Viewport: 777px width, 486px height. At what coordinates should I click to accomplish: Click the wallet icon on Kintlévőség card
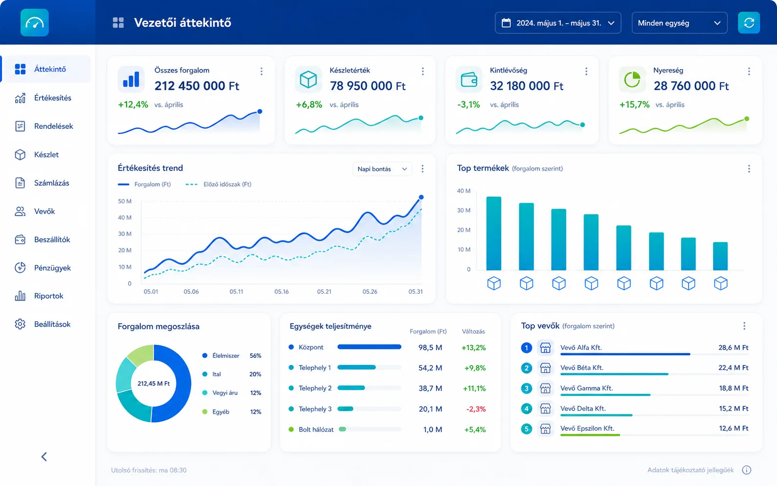[469, 79]
